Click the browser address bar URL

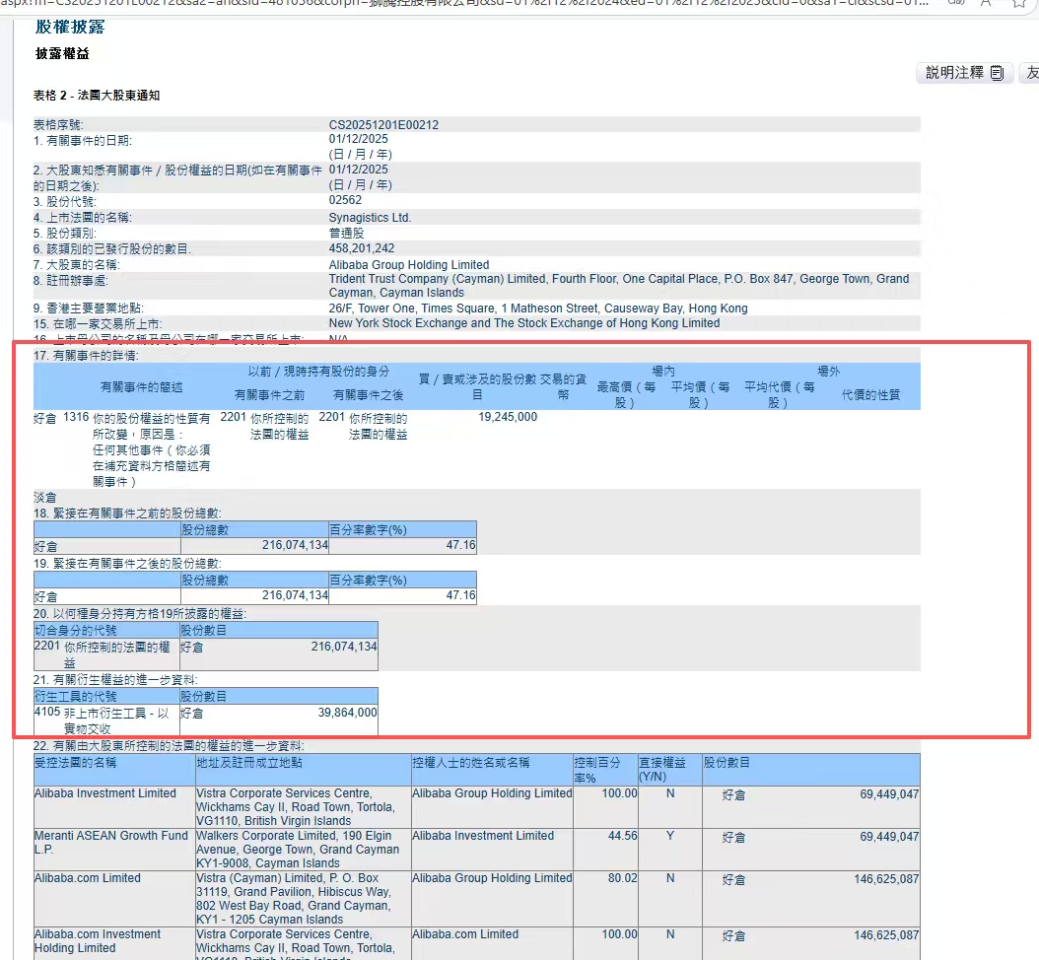464,3
